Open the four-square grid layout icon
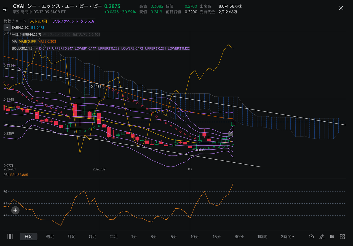Viewport: 353px width, 246px height. pos(342,237)
